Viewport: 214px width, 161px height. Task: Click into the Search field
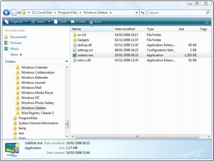pos(177,13)
